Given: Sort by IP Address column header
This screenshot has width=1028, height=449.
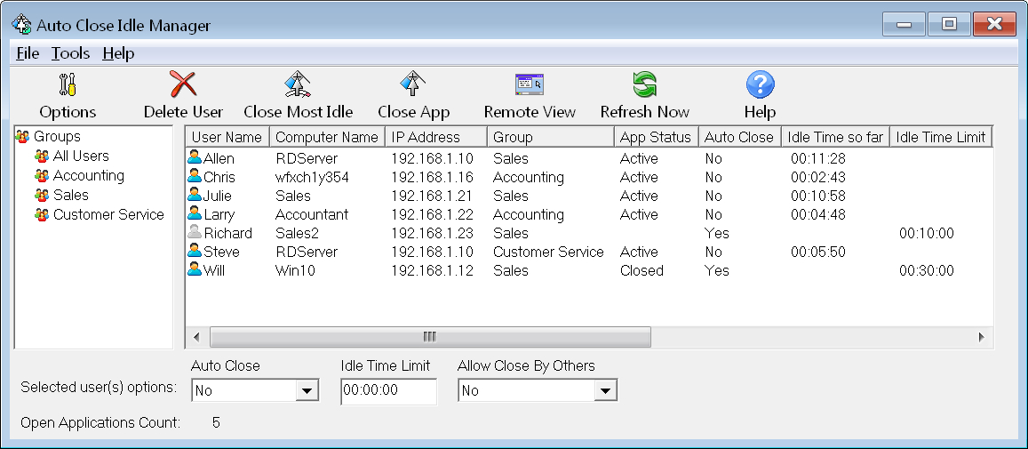Looking at the screenshot, I should [x=436, y=137].
